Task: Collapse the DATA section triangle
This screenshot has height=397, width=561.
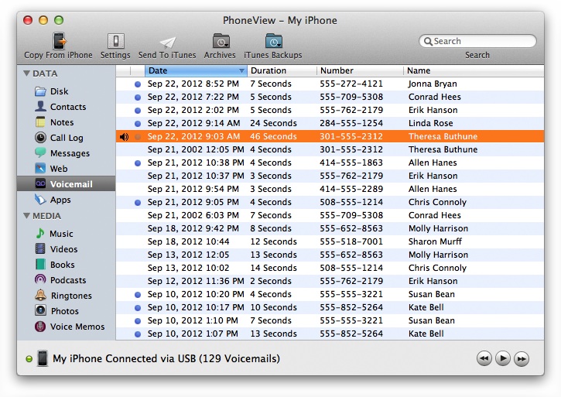Action: tap(27, 74)
